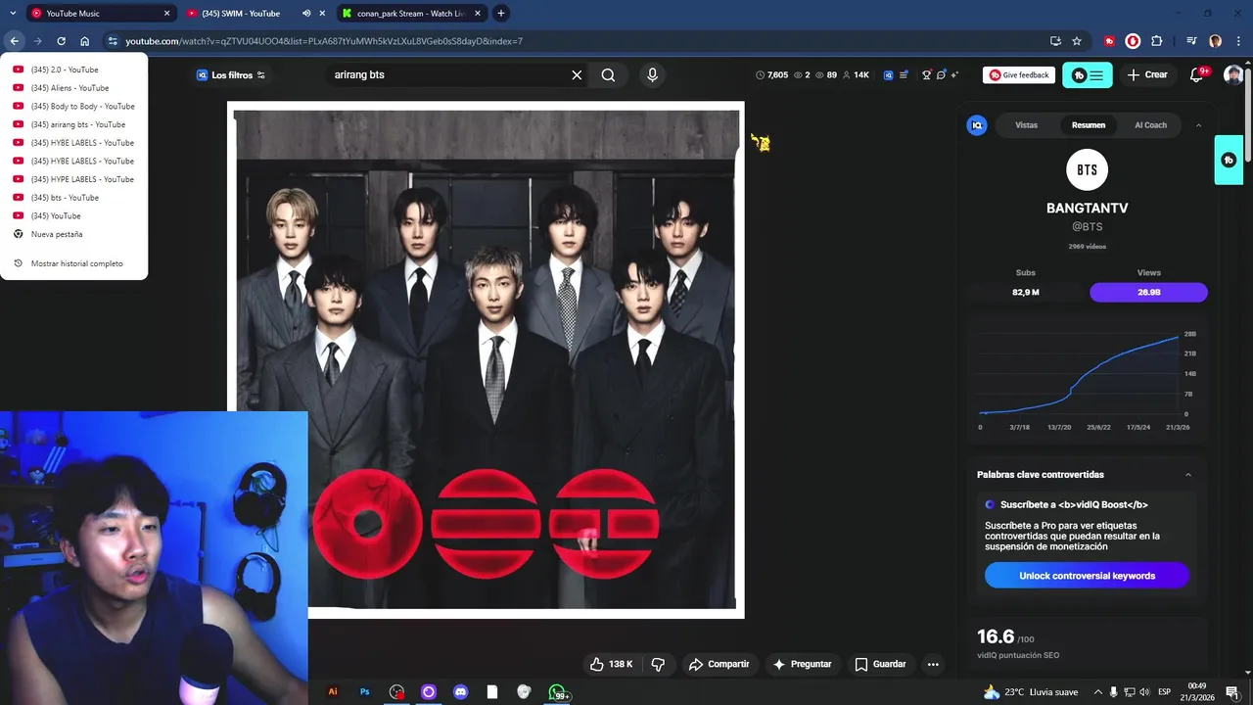Open the Vistas tab in vidIQ
This screenshot has height=705, width=1253.
click(1026, 125)
